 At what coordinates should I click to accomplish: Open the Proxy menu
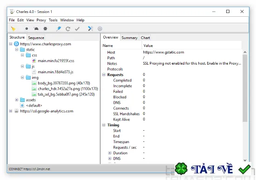pyautogui.click(x=41, y=20)
